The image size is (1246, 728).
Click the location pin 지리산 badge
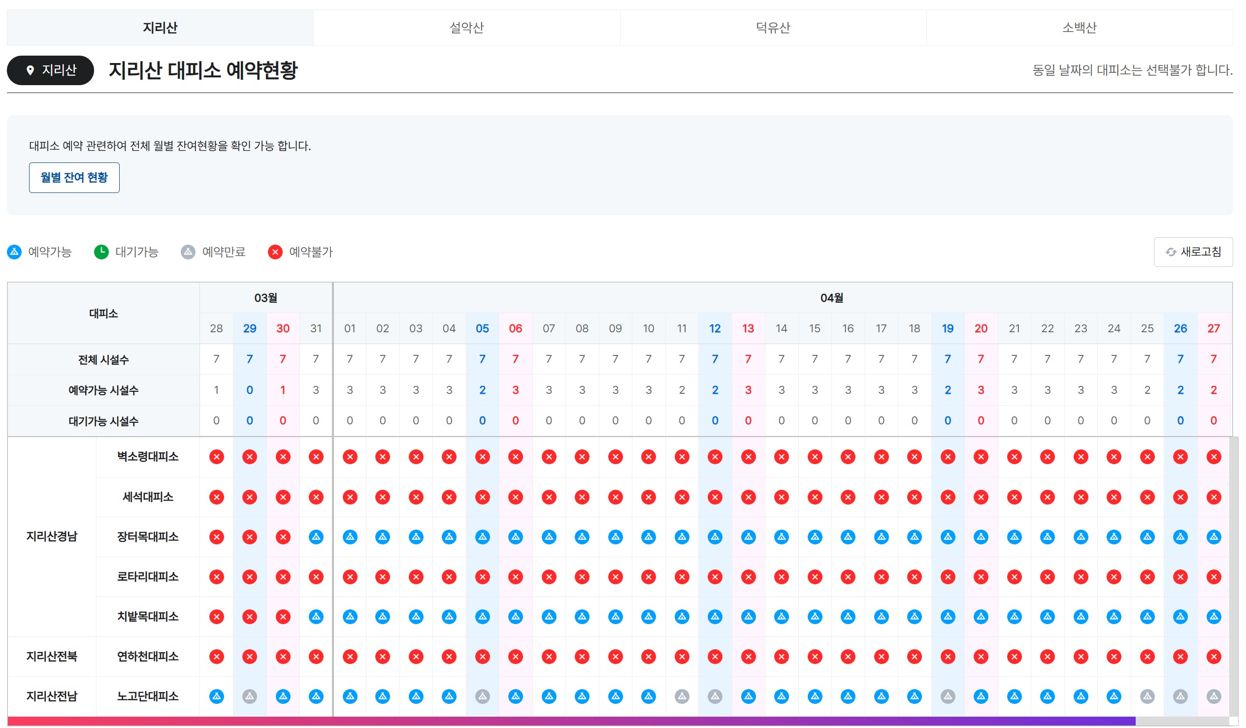coord(50,70)
